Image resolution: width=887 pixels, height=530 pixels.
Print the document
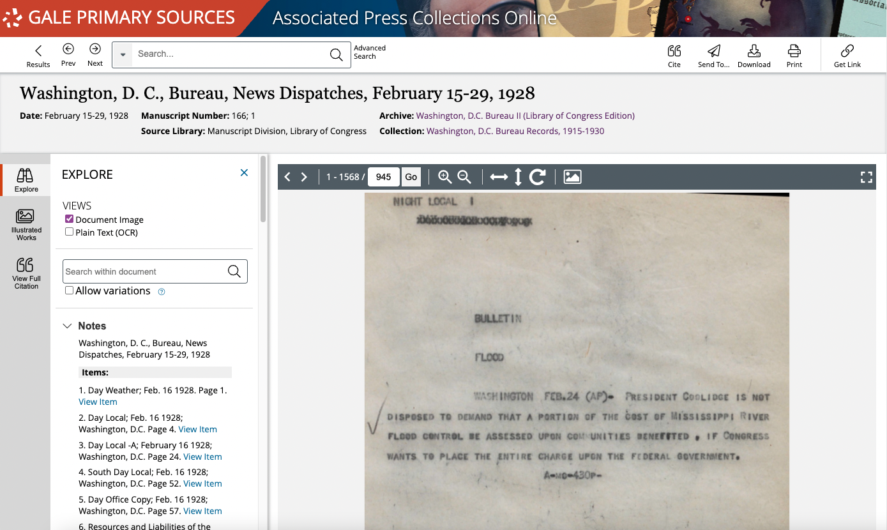pyautogui.click(x=794, y=56)
